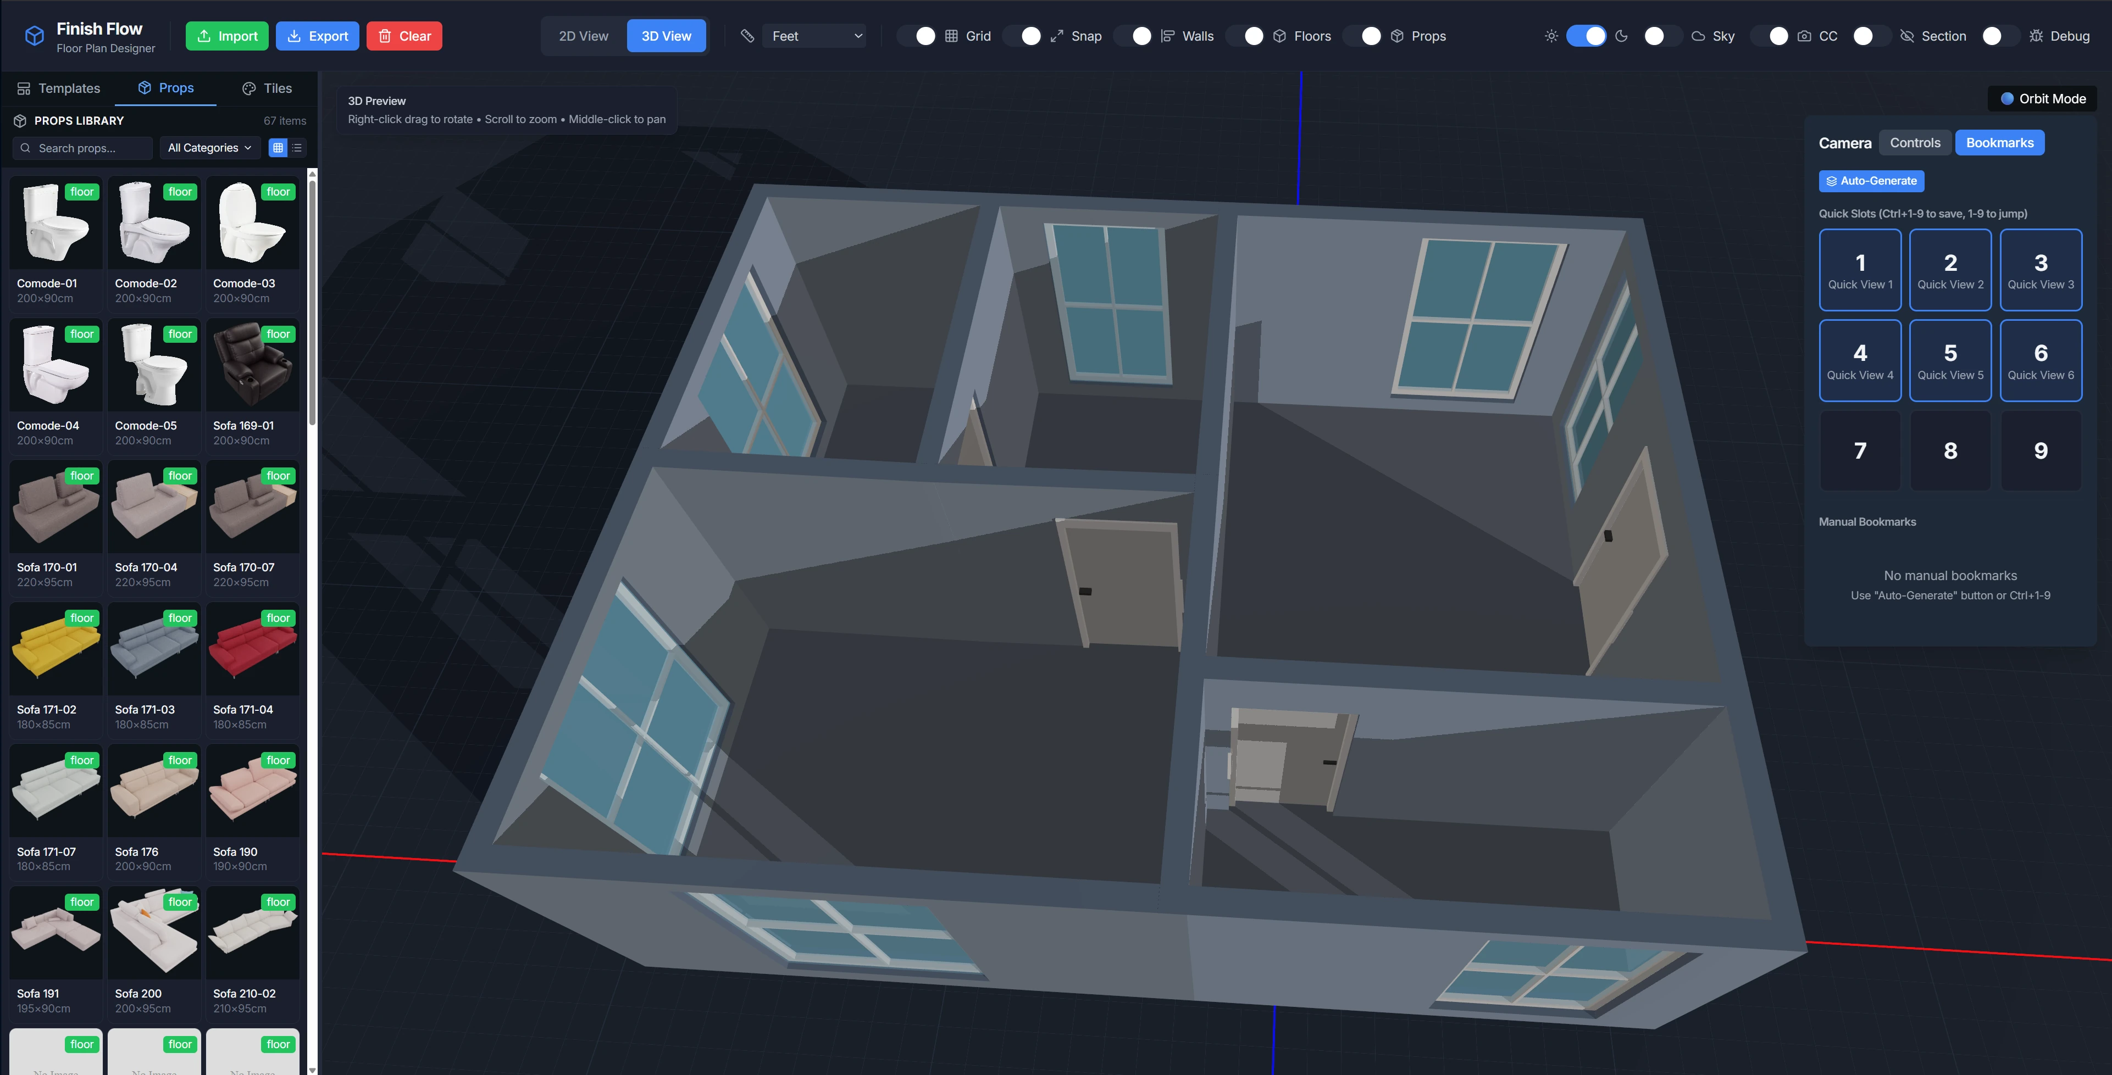Screen dimensions: 2112x1075
Task: Expand the All Categories dropdown
Action: point(209,147)
